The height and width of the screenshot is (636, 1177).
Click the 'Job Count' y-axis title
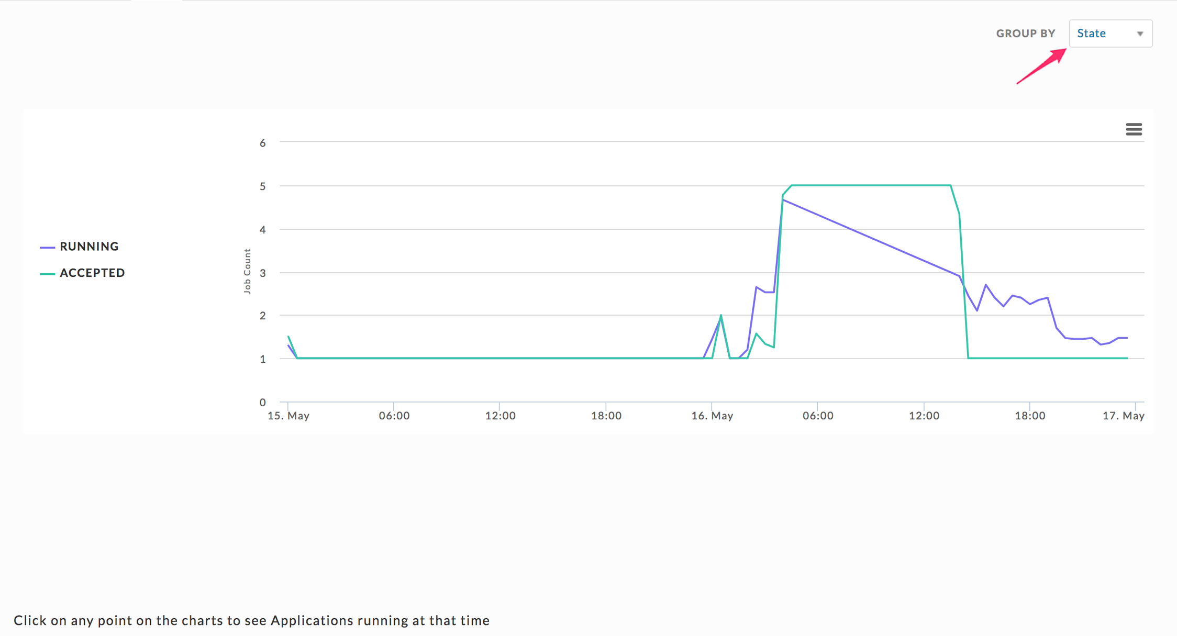coord(247,271)
